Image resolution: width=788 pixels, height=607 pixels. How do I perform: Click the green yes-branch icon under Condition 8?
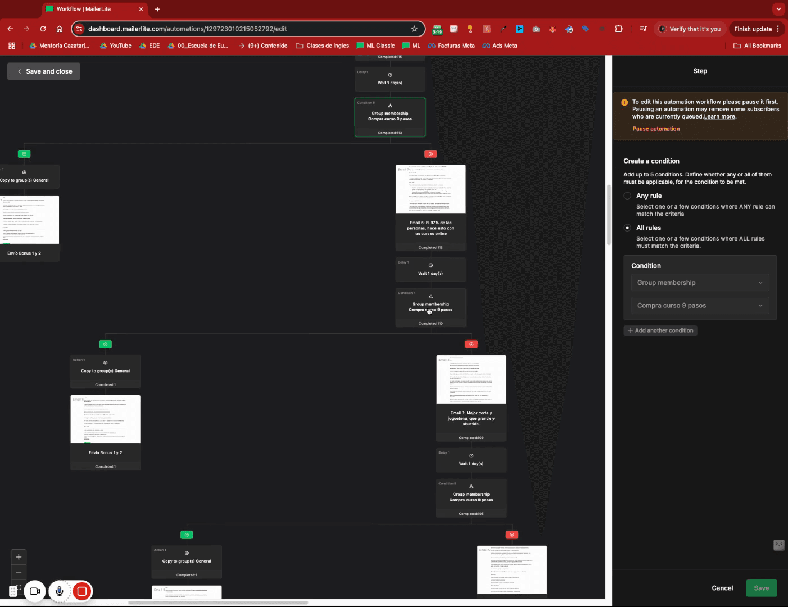click(187, 534)
